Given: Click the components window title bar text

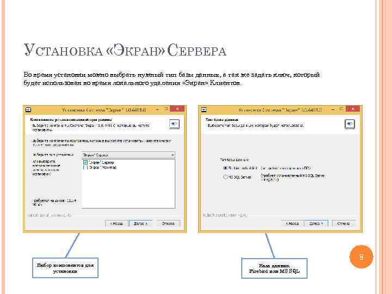Looking at the screenshot, I should tap(104, 110).
